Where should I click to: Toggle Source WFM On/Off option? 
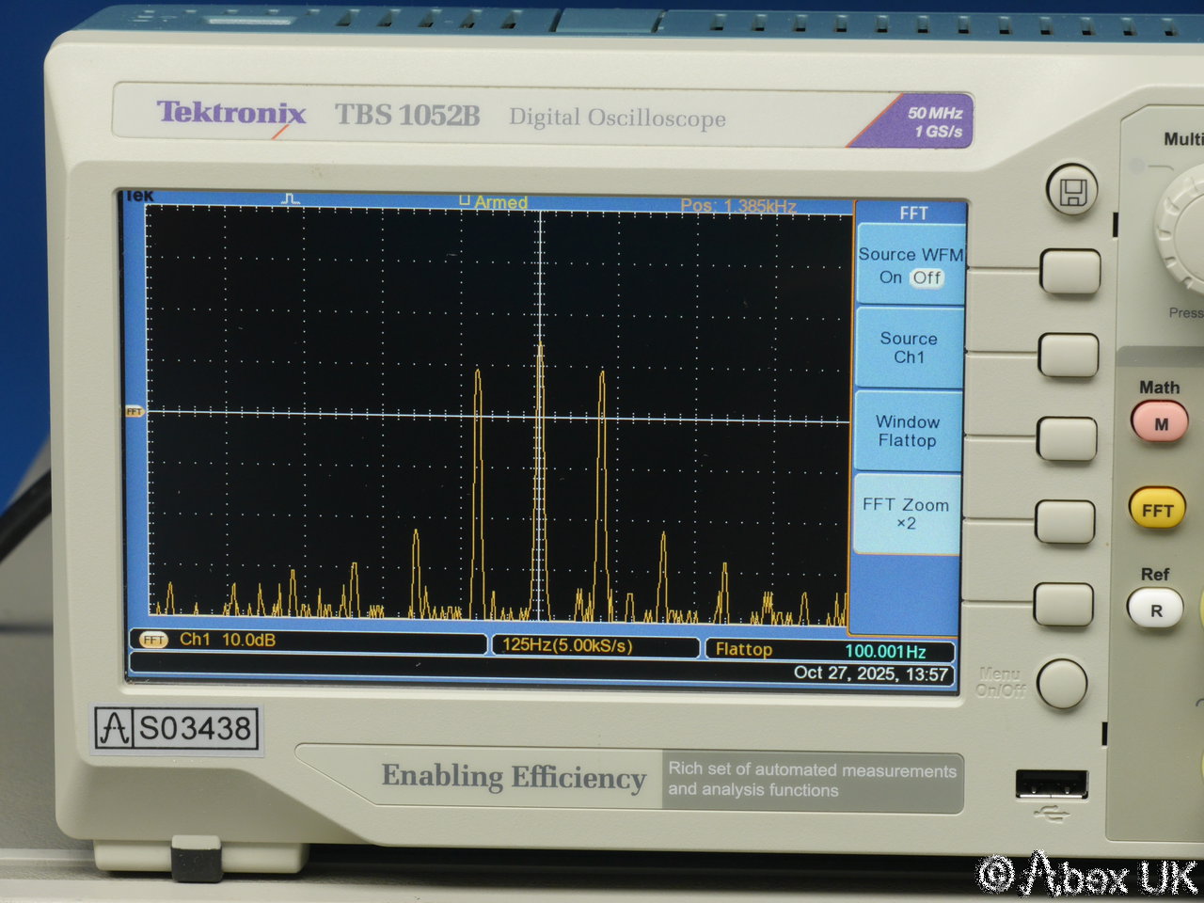pyautogui.click(x=910, y=266)
